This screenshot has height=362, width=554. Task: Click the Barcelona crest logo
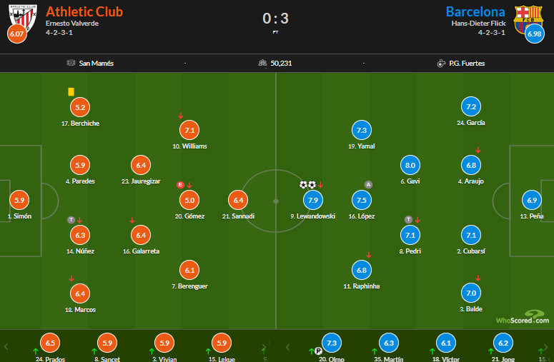pyautogui.click(x=528, y=19)
